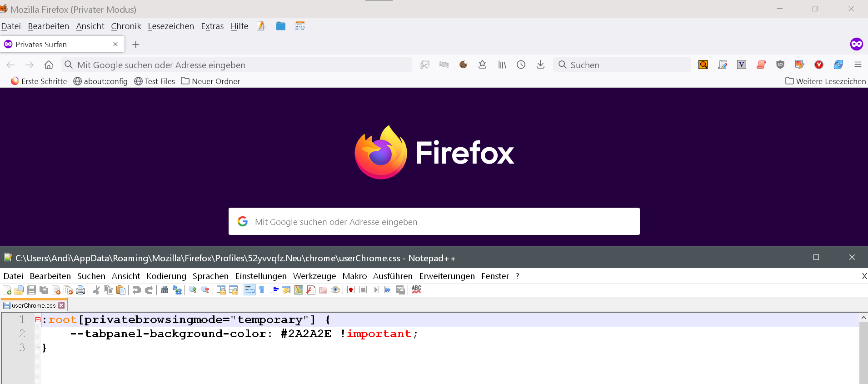Open the Test Files bookmark
Screen dimensions: 868x384
(x=155, y=81)
